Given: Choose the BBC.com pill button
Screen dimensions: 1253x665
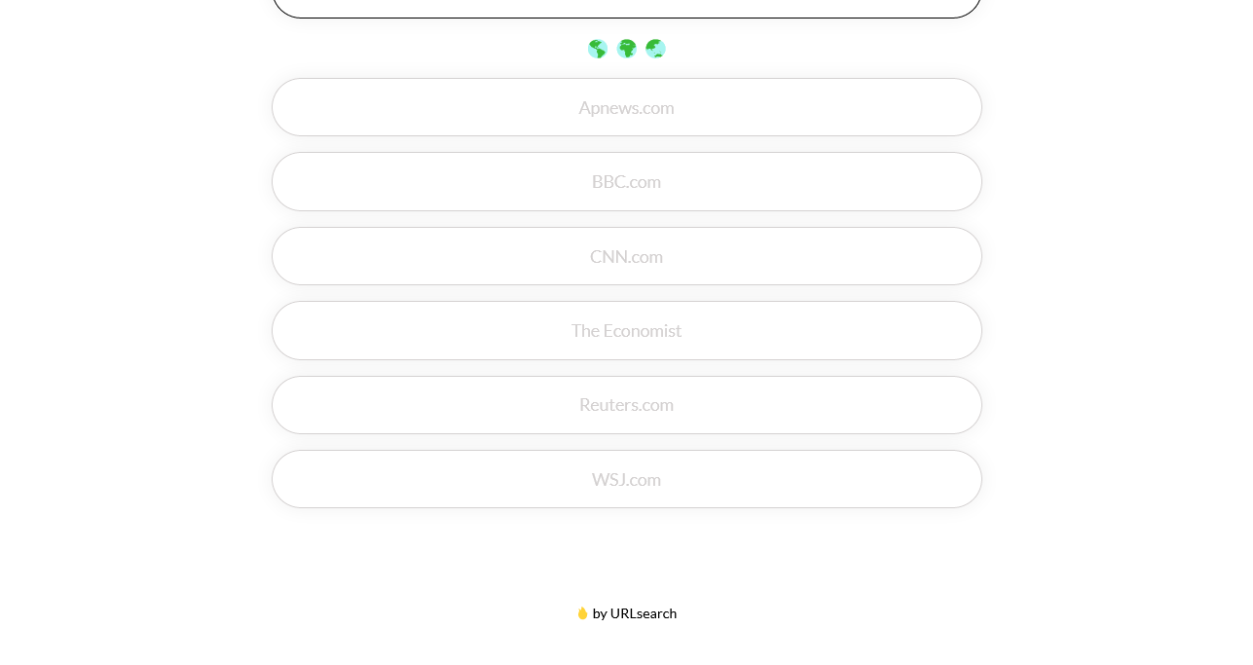Looking at the screenshot, I should pyautogui.click(x=626, y=181).
